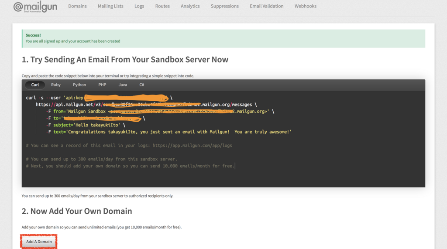Open the Domains page
This screenshot has width=447, height=249.
(77, 6)
